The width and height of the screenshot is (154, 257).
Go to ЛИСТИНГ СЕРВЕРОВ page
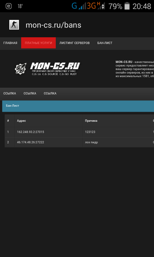point(74,43)
